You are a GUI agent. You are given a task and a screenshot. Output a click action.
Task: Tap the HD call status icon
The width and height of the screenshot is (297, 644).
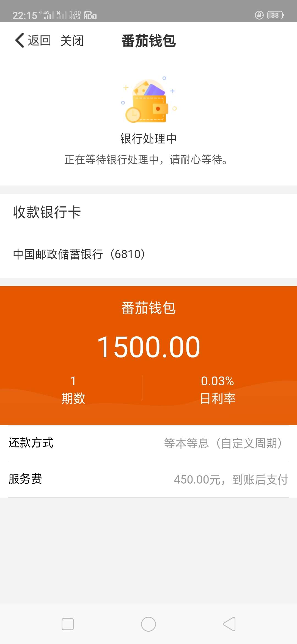[90, 15]
